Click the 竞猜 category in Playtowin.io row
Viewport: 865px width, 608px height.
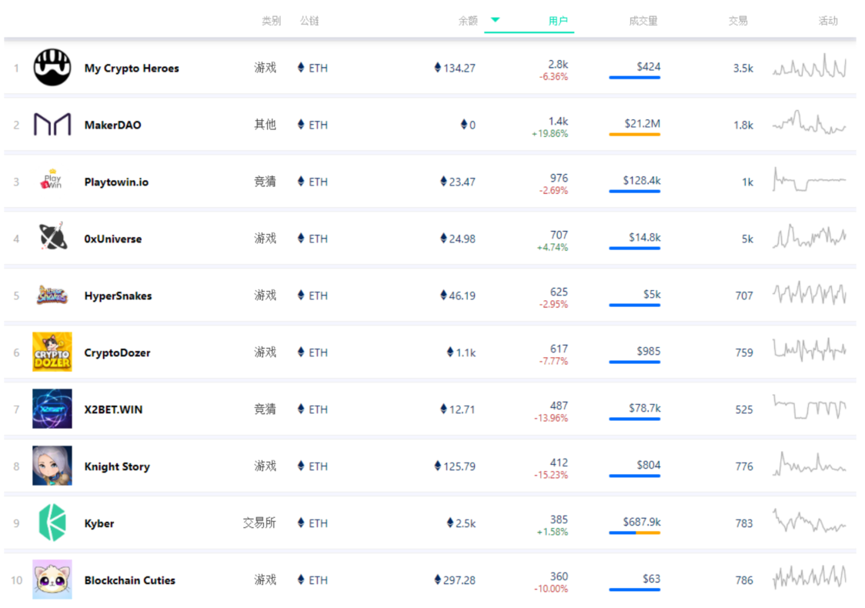point(265,181)
